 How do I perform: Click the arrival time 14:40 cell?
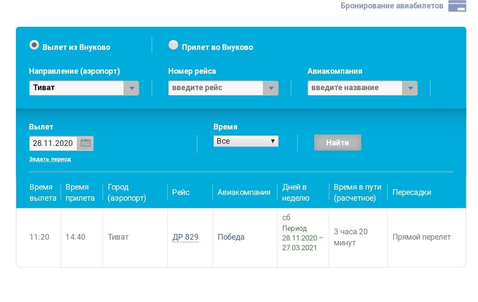pyautogui.click(x=75, y=237)
